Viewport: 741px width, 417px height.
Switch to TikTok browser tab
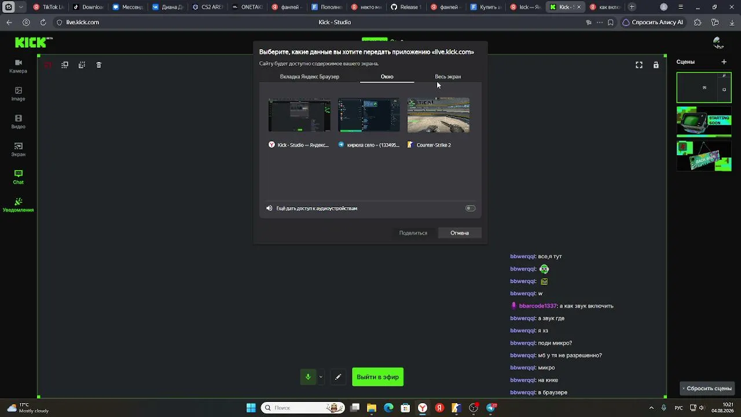tap(48, 7)
